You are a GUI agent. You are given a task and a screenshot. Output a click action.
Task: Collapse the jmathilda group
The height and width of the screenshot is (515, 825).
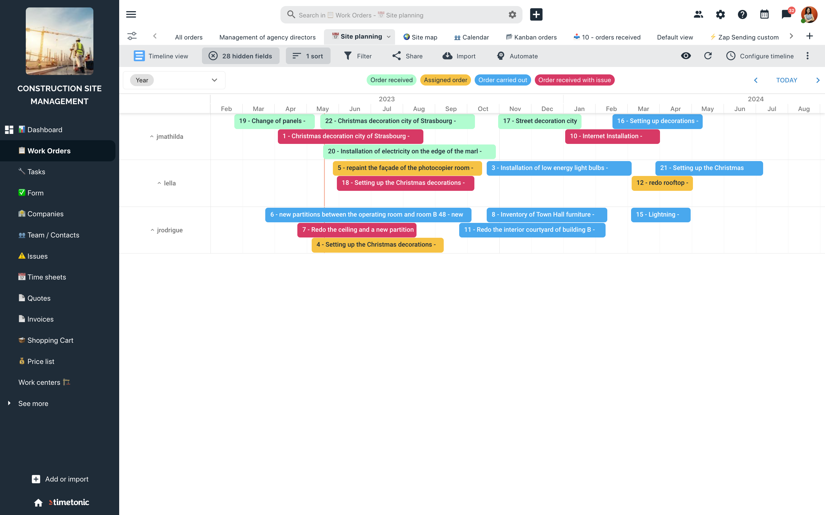pos(152,136)
